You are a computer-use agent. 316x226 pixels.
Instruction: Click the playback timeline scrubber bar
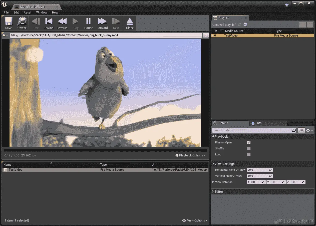click(x=105, y=150)
